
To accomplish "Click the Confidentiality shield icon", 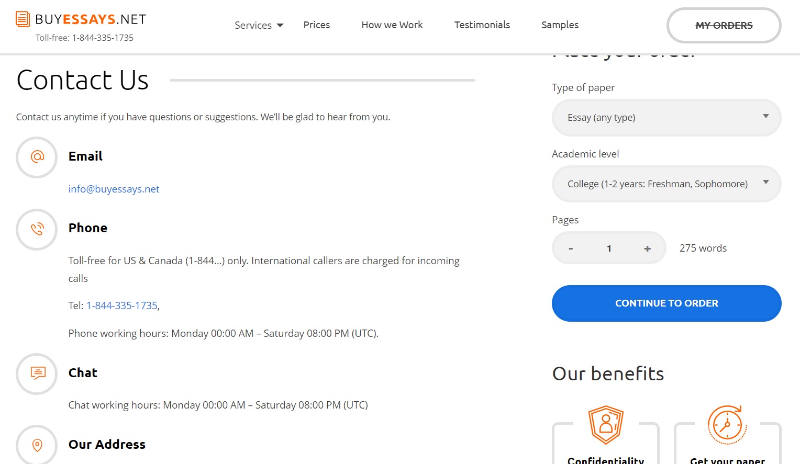I will click(606, 425).
